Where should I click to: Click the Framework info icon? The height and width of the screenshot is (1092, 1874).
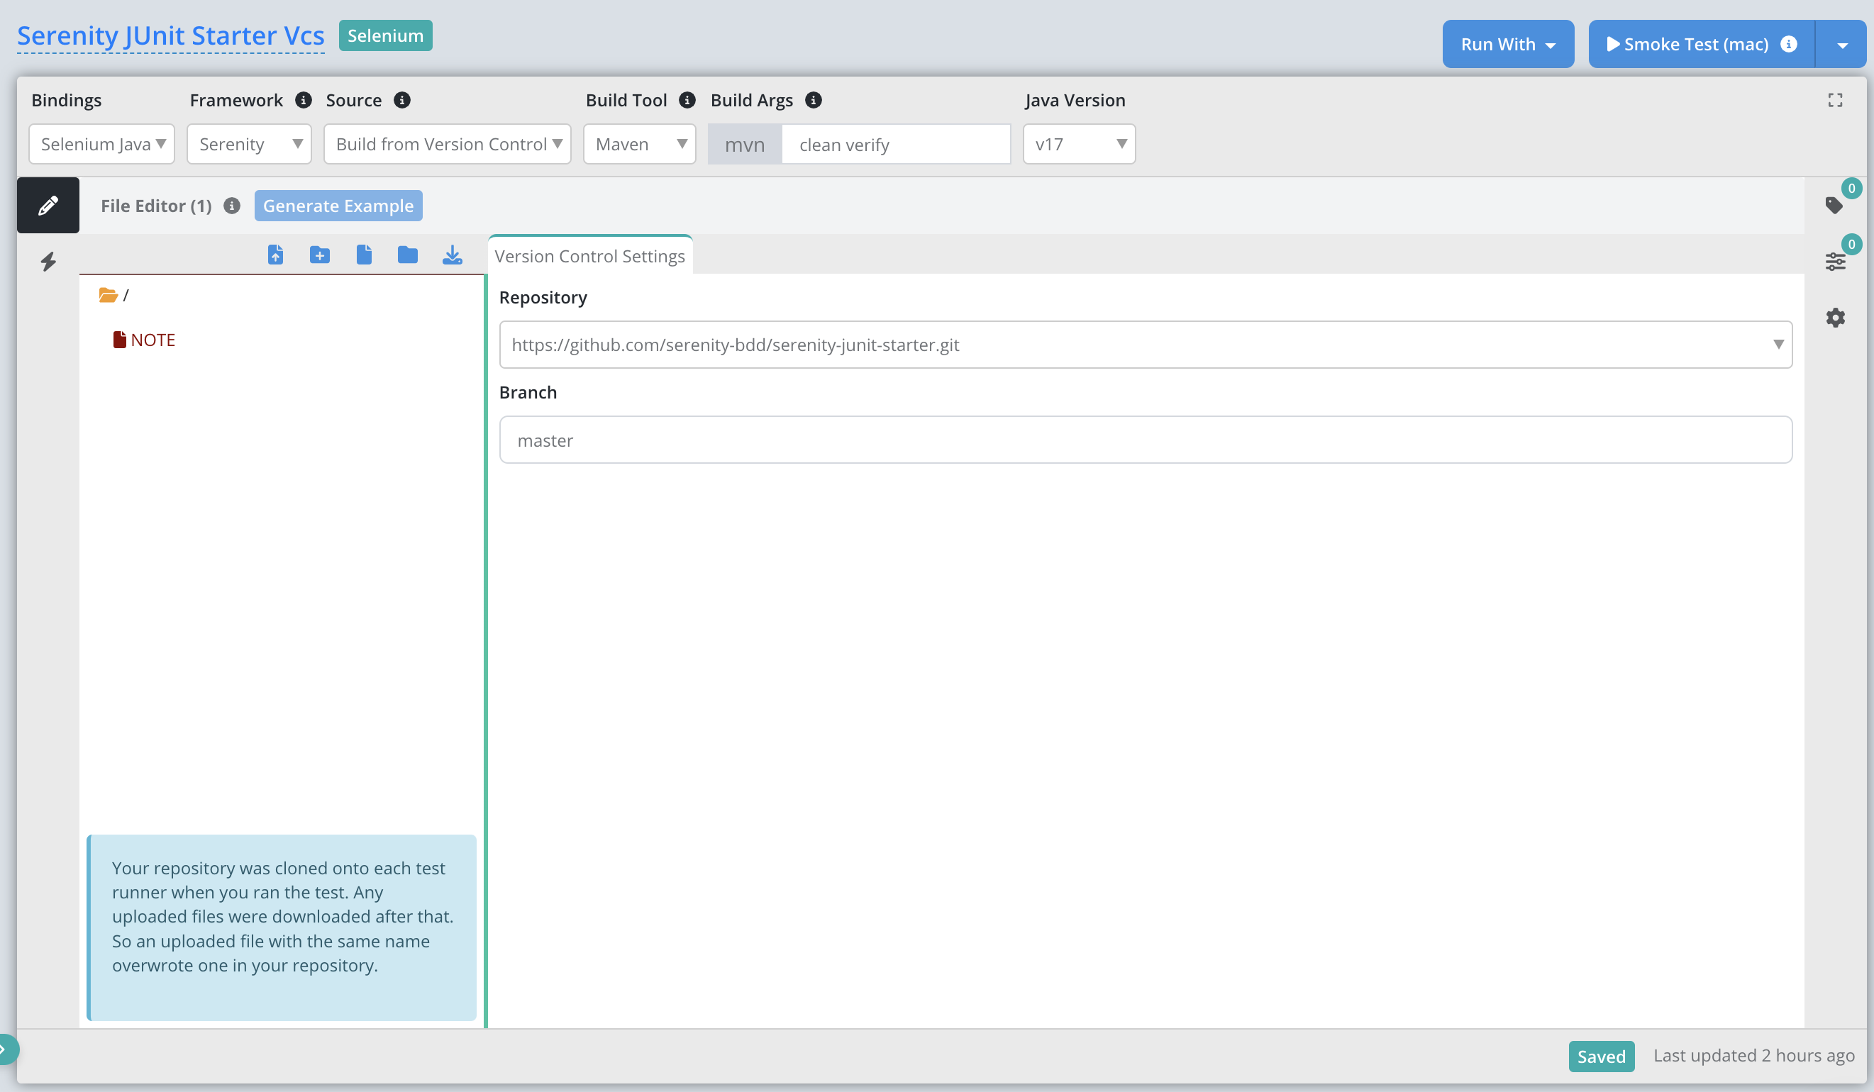pyautogui.click(x=304, y=99)
